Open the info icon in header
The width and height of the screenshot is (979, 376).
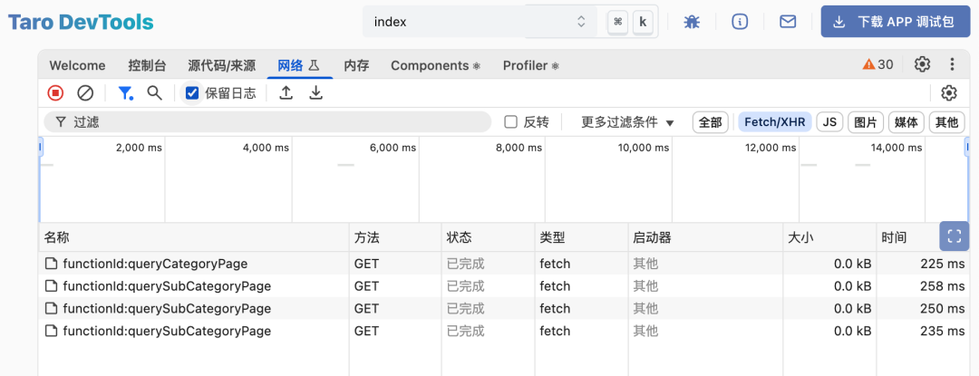point(740,22)
